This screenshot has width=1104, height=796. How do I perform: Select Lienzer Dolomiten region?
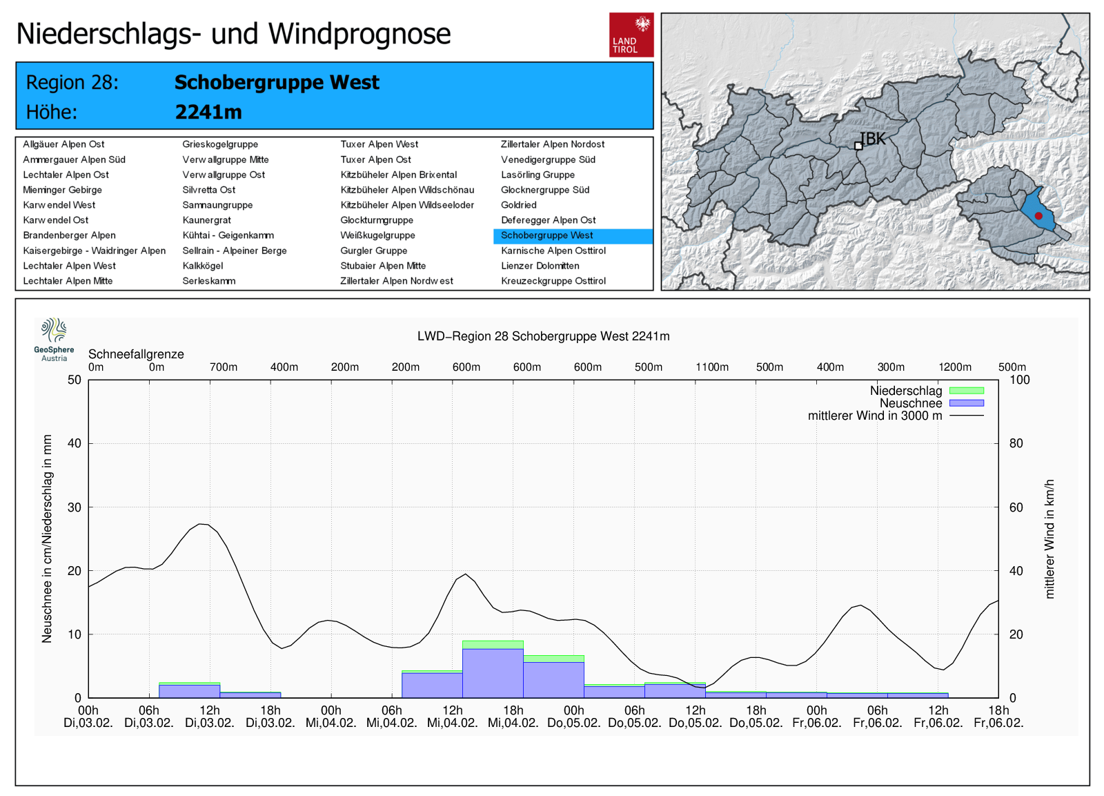pos(540,266)
